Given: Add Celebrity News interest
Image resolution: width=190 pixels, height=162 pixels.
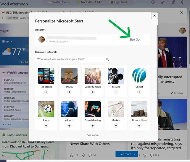Looking at the screenshot, I should click(x=93, y=92).
